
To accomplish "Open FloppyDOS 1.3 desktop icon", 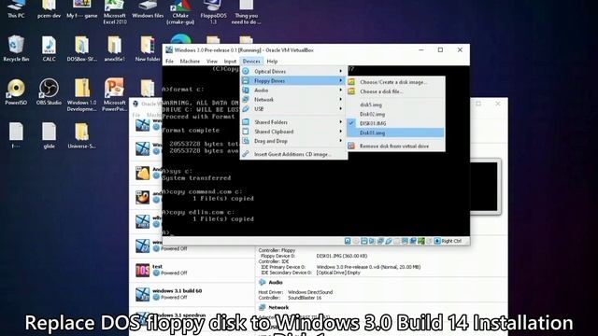I will [x=213, y=12].
